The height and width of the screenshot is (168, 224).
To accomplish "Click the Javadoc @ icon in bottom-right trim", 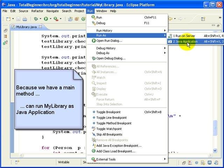I will 197,163.
